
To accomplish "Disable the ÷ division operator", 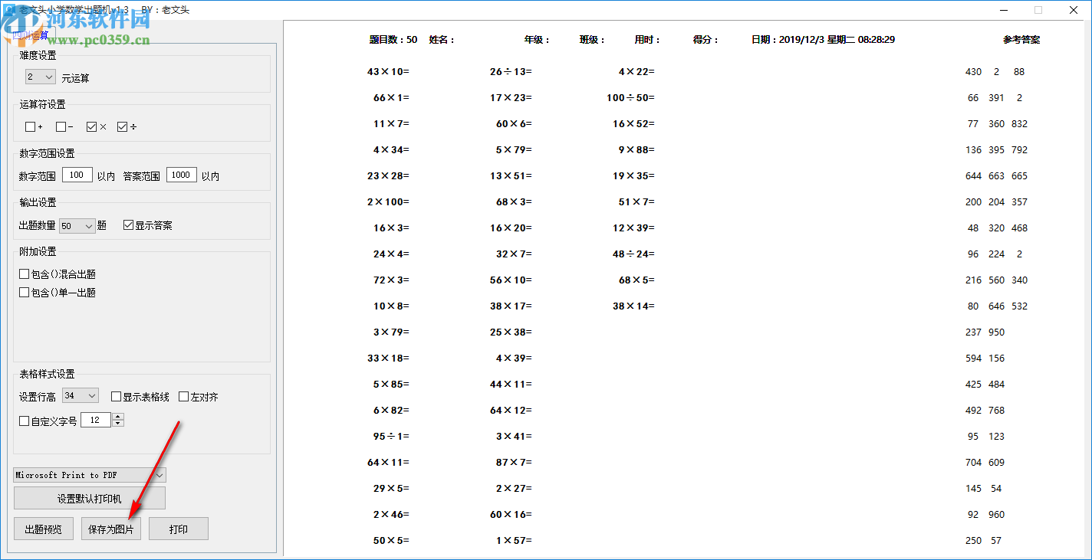I will point(121,126).
